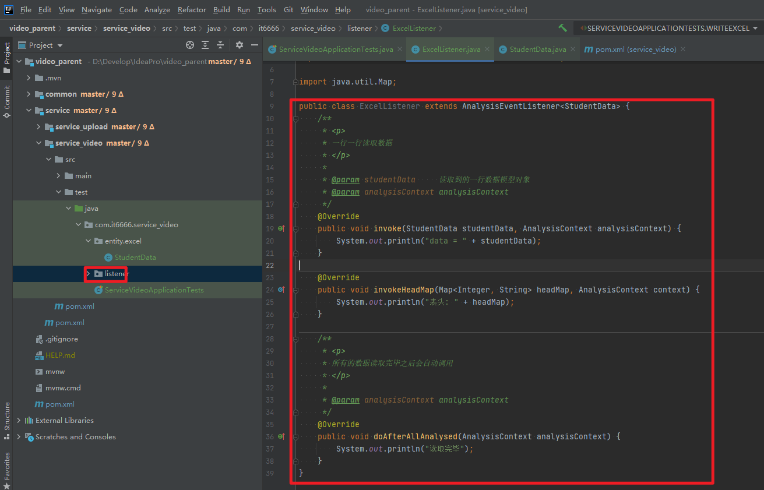Close the ServiceVideoApplicationTests.java tab
Image resolution: width=764 pixels, height=490 pixels.
click(400, 50)
